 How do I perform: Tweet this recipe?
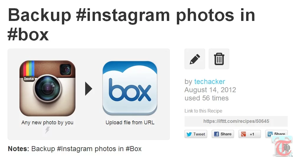(196, 134)
